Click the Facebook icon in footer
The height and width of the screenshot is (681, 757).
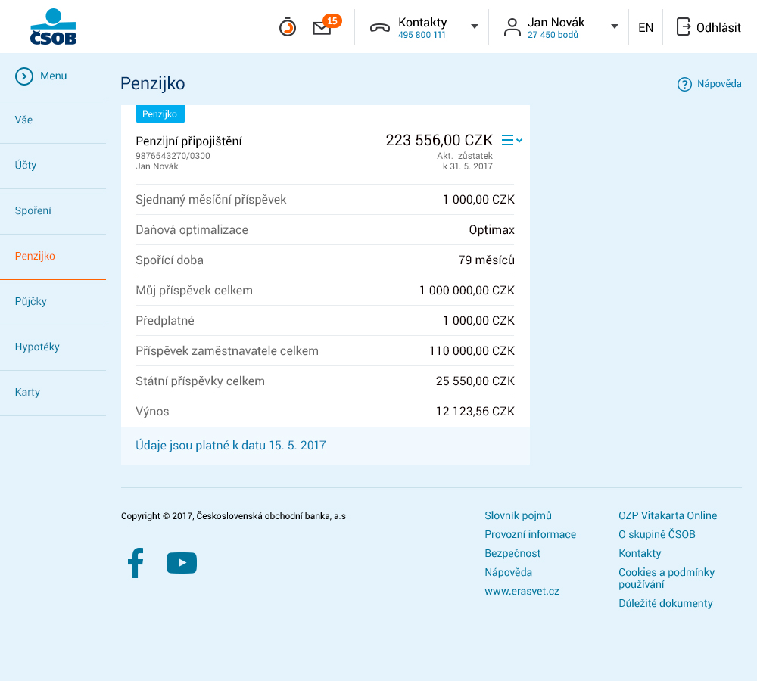(x=136, y=563)
